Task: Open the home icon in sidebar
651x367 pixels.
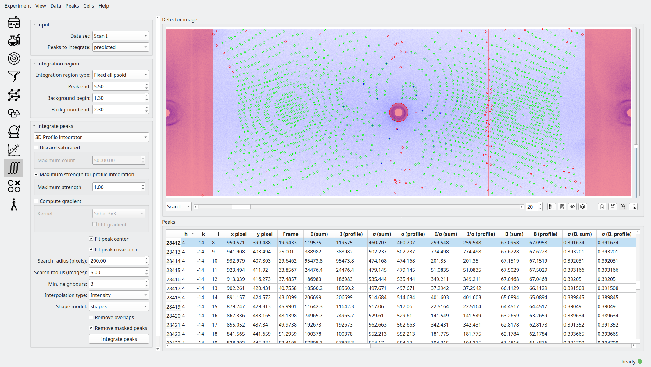Action: pos(14,22)
